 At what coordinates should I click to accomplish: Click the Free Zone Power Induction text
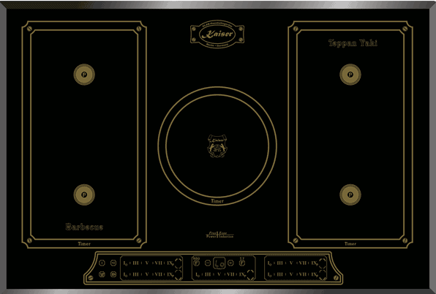pyautogui.click(x=219, y=235)
